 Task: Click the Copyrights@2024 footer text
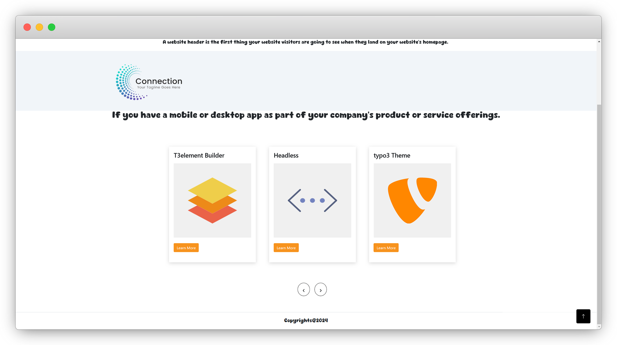[306, 320]
